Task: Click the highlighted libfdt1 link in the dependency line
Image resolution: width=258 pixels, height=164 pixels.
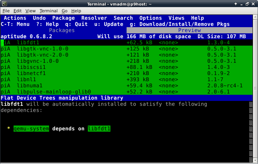Action: point(99,129)
